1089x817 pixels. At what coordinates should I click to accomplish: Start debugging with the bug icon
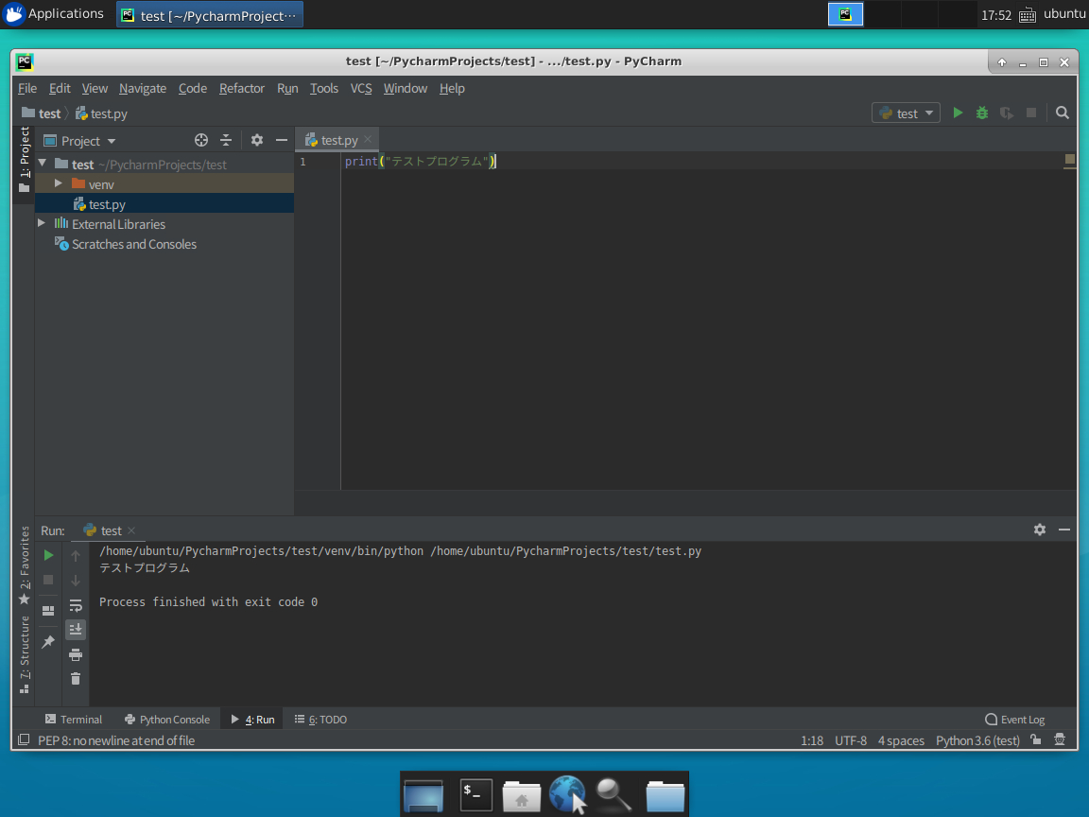(982, 113)
